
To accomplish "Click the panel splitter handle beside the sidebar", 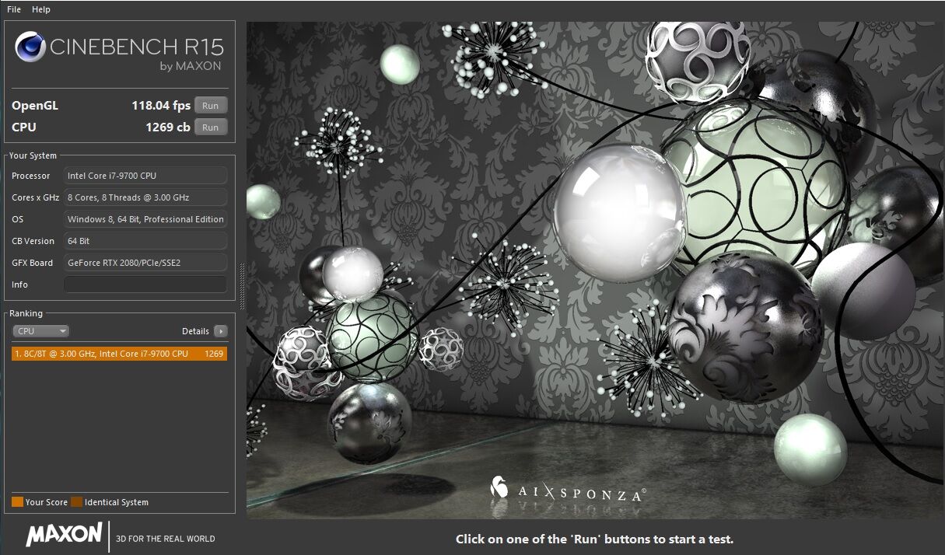I will tap(242, 286).
